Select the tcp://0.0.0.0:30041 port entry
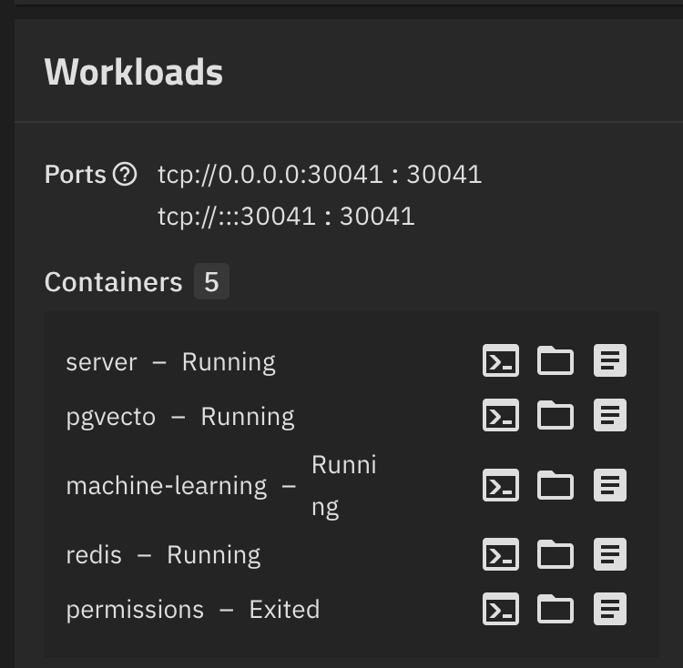The width and height of the screenshot is (683, 668). click(x=320, y=175)
